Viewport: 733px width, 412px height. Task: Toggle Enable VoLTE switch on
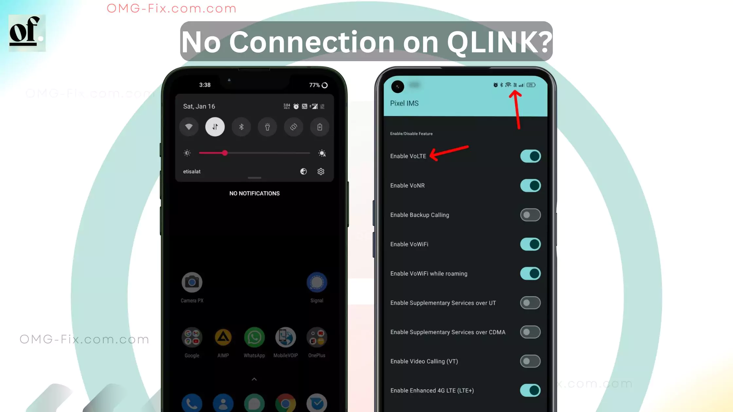pyautogui.click(x=530, y=156)
